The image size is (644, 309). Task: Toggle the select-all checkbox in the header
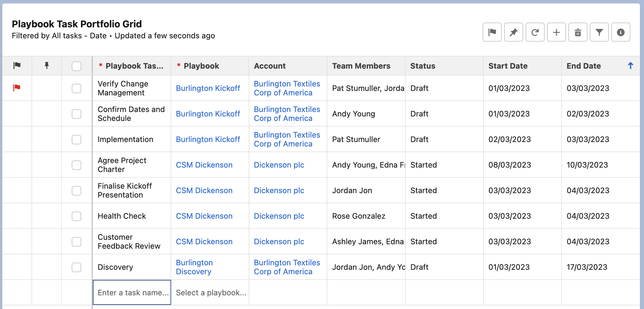[x=76, y=66]
